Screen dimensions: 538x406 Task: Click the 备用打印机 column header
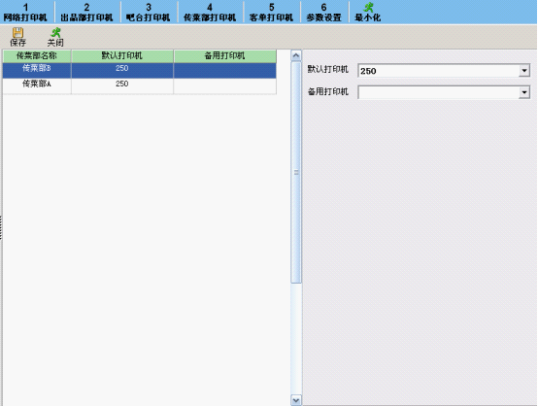(x=224, y=56)
